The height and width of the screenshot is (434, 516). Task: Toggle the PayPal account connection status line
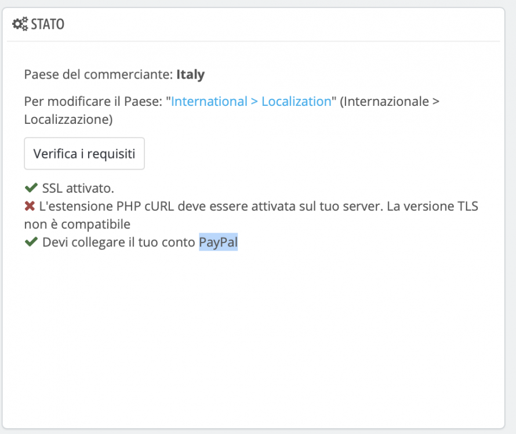pyautogui.click(x=133, y=242)
